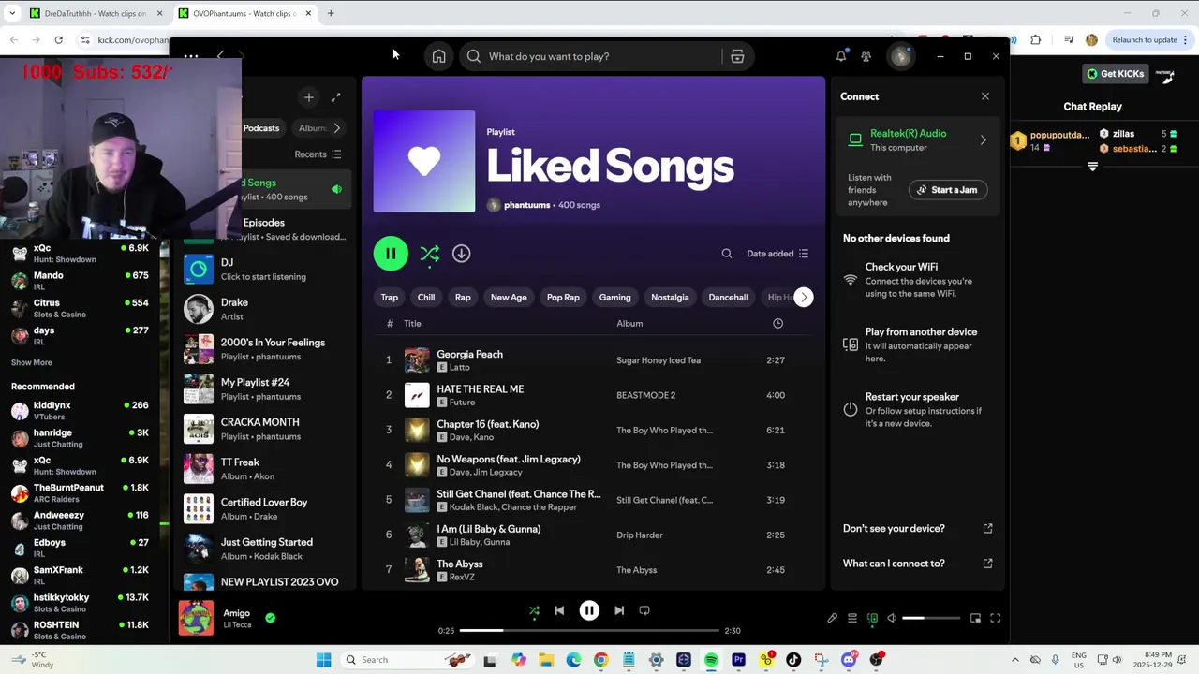Open the Queue icon in player bar
Viewport: 1199px width, 674px height.
pos(852,618)
